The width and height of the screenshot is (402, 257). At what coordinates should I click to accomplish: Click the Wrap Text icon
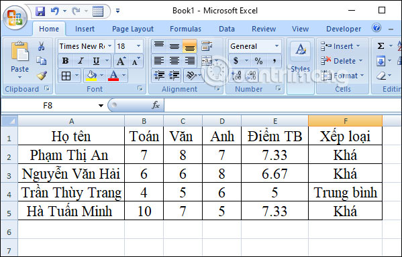click(x=207, y=46)
